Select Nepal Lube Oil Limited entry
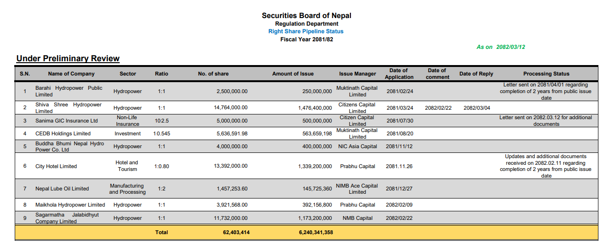The image size is (616, 246). (62, 189)
